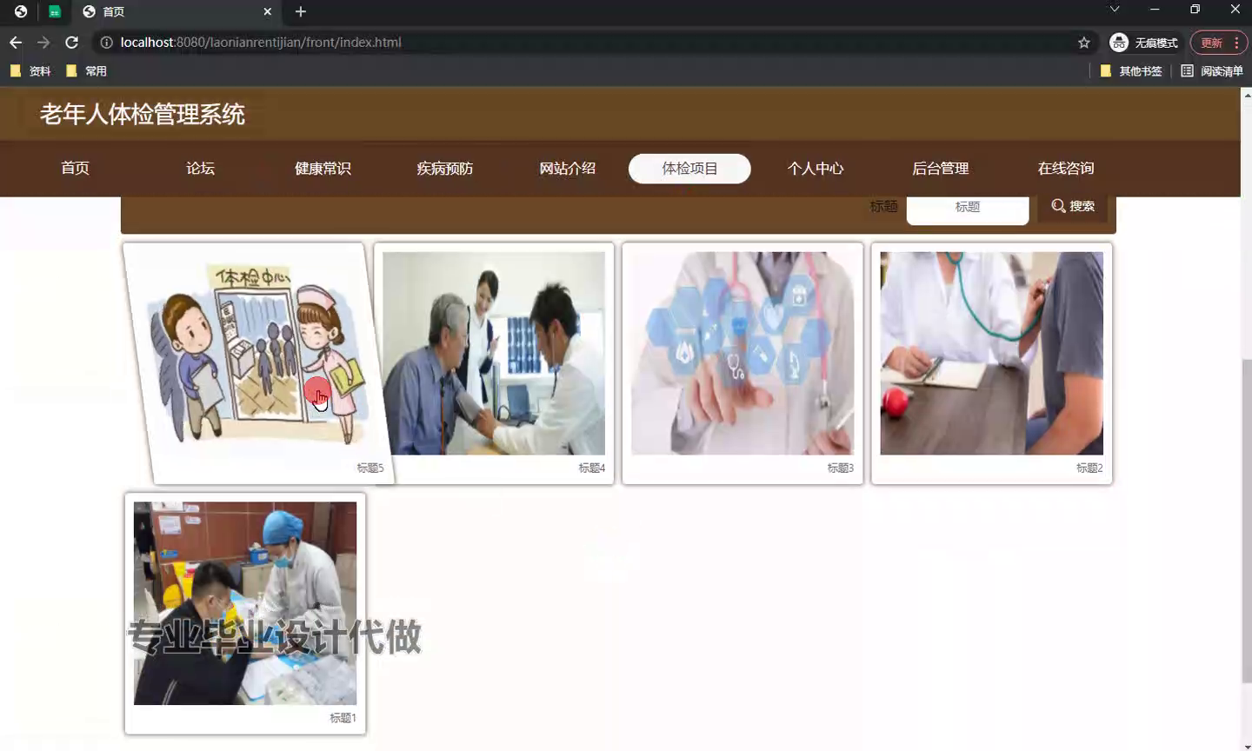Screen dimensions: 1252x751
Task: Reload the page with the refresh icon
Action: click(72, 43)
